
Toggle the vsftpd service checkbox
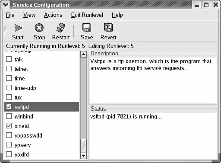tap(9, 107)
